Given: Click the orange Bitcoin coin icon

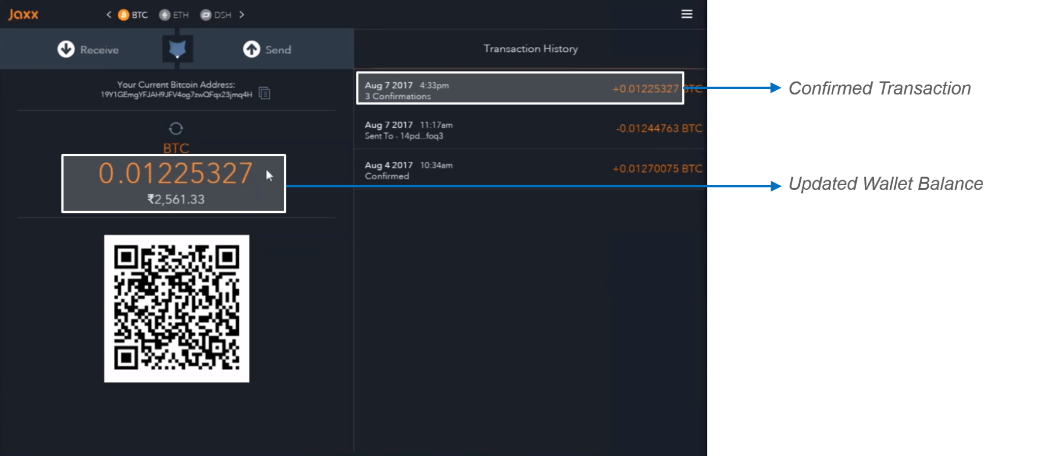Looking at the screenshot, I should coord(123,15).
